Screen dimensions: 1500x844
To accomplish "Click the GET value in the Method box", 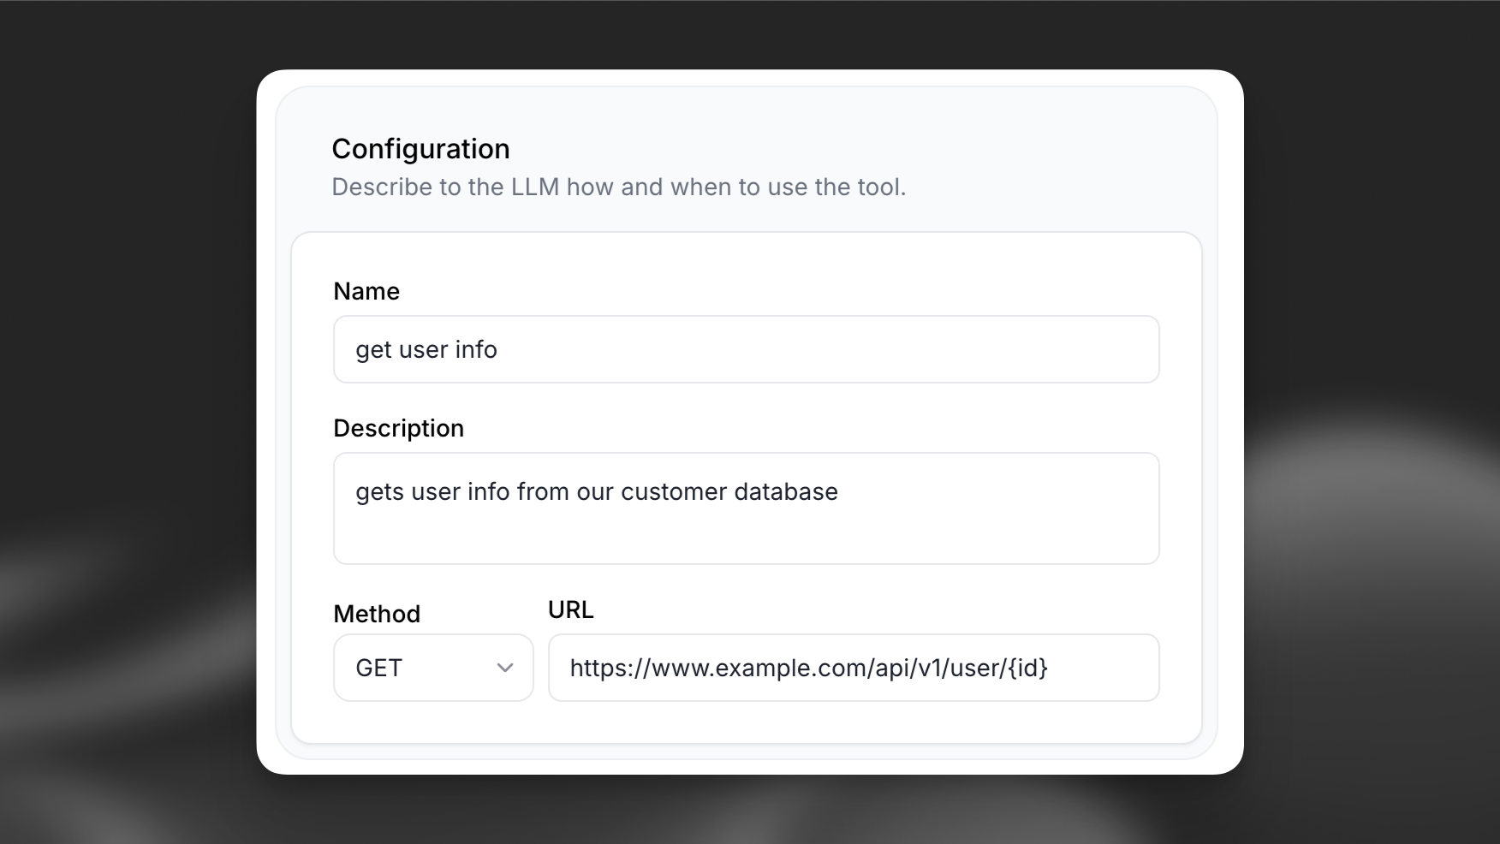I will tap(378, 668).
